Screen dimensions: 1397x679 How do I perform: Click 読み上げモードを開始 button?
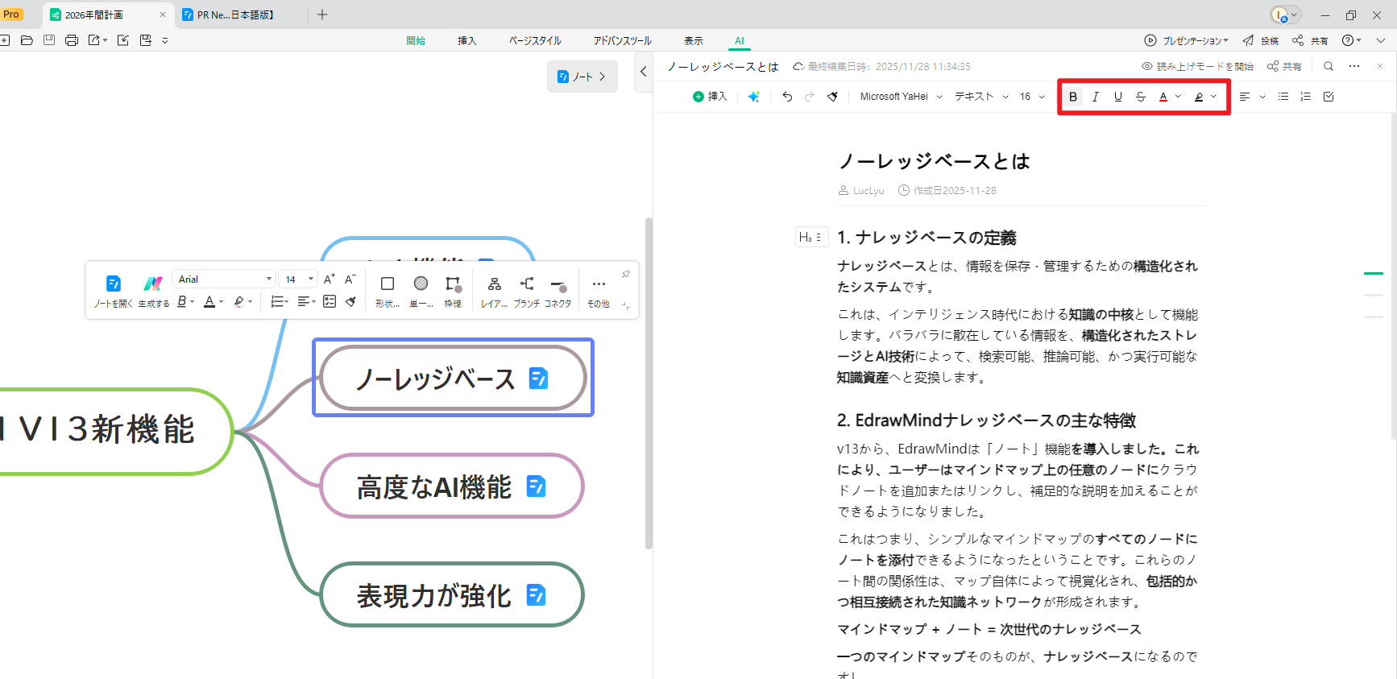pyautogui.click(x=1198, y=66)
